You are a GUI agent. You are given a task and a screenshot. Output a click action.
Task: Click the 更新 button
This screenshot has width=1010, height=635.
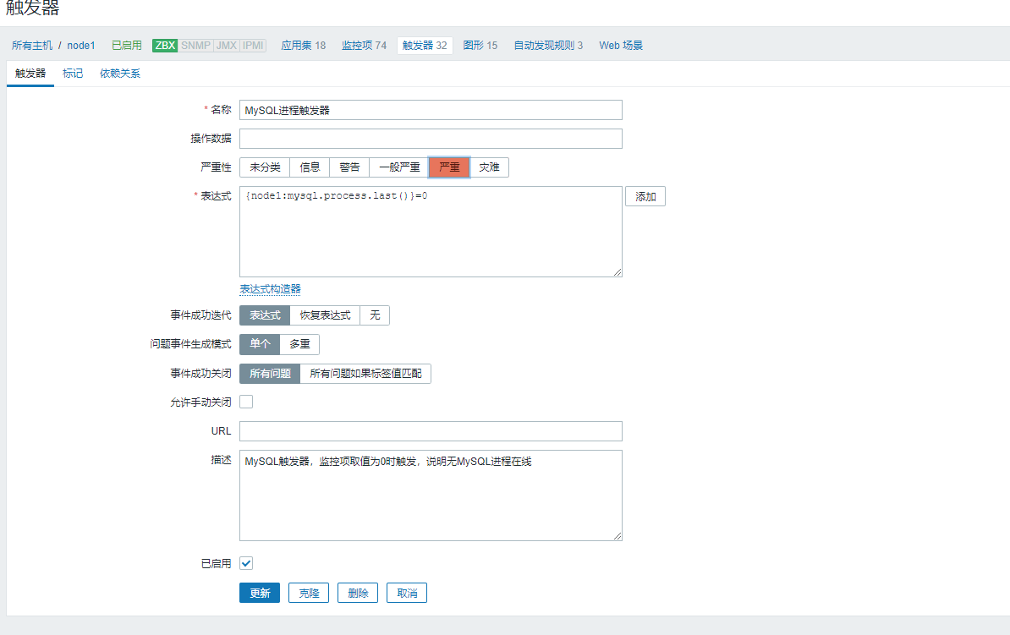(x=260, y=593)
